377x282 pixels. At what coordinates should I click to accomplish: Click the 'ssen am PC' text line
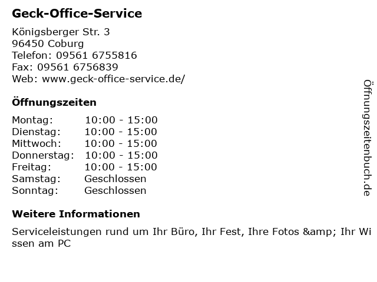[41, 244]
